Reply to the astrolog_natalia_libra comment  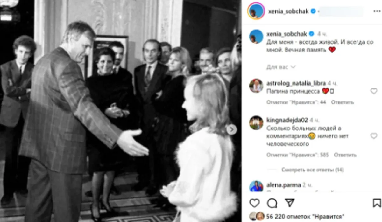342,102
